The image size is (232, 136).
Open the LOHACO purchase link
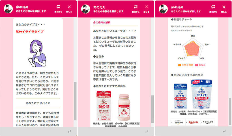(x=207, y=122)
